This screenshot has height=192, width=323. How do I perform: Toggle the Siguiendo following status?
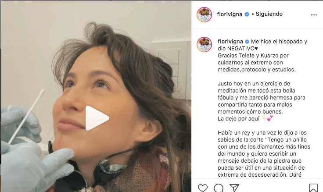269,14
